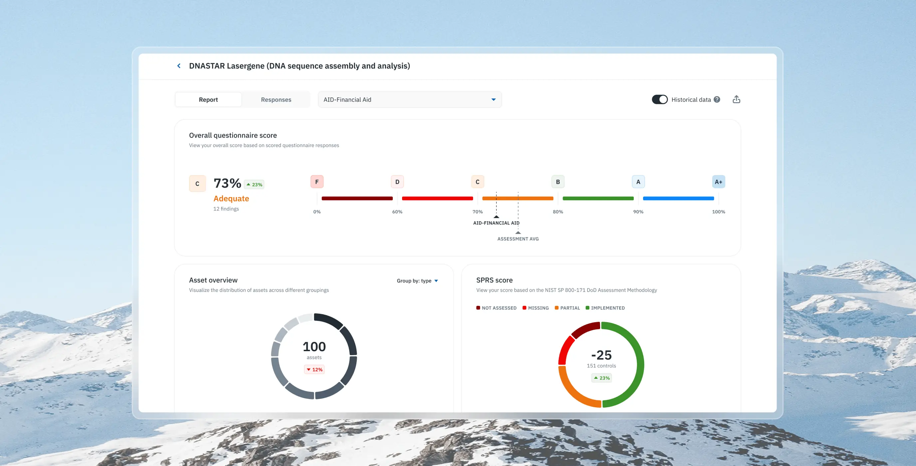This screenshot has height=466, width=916.
Task: Select the Report tab
Action: click(x=208, y=99)
